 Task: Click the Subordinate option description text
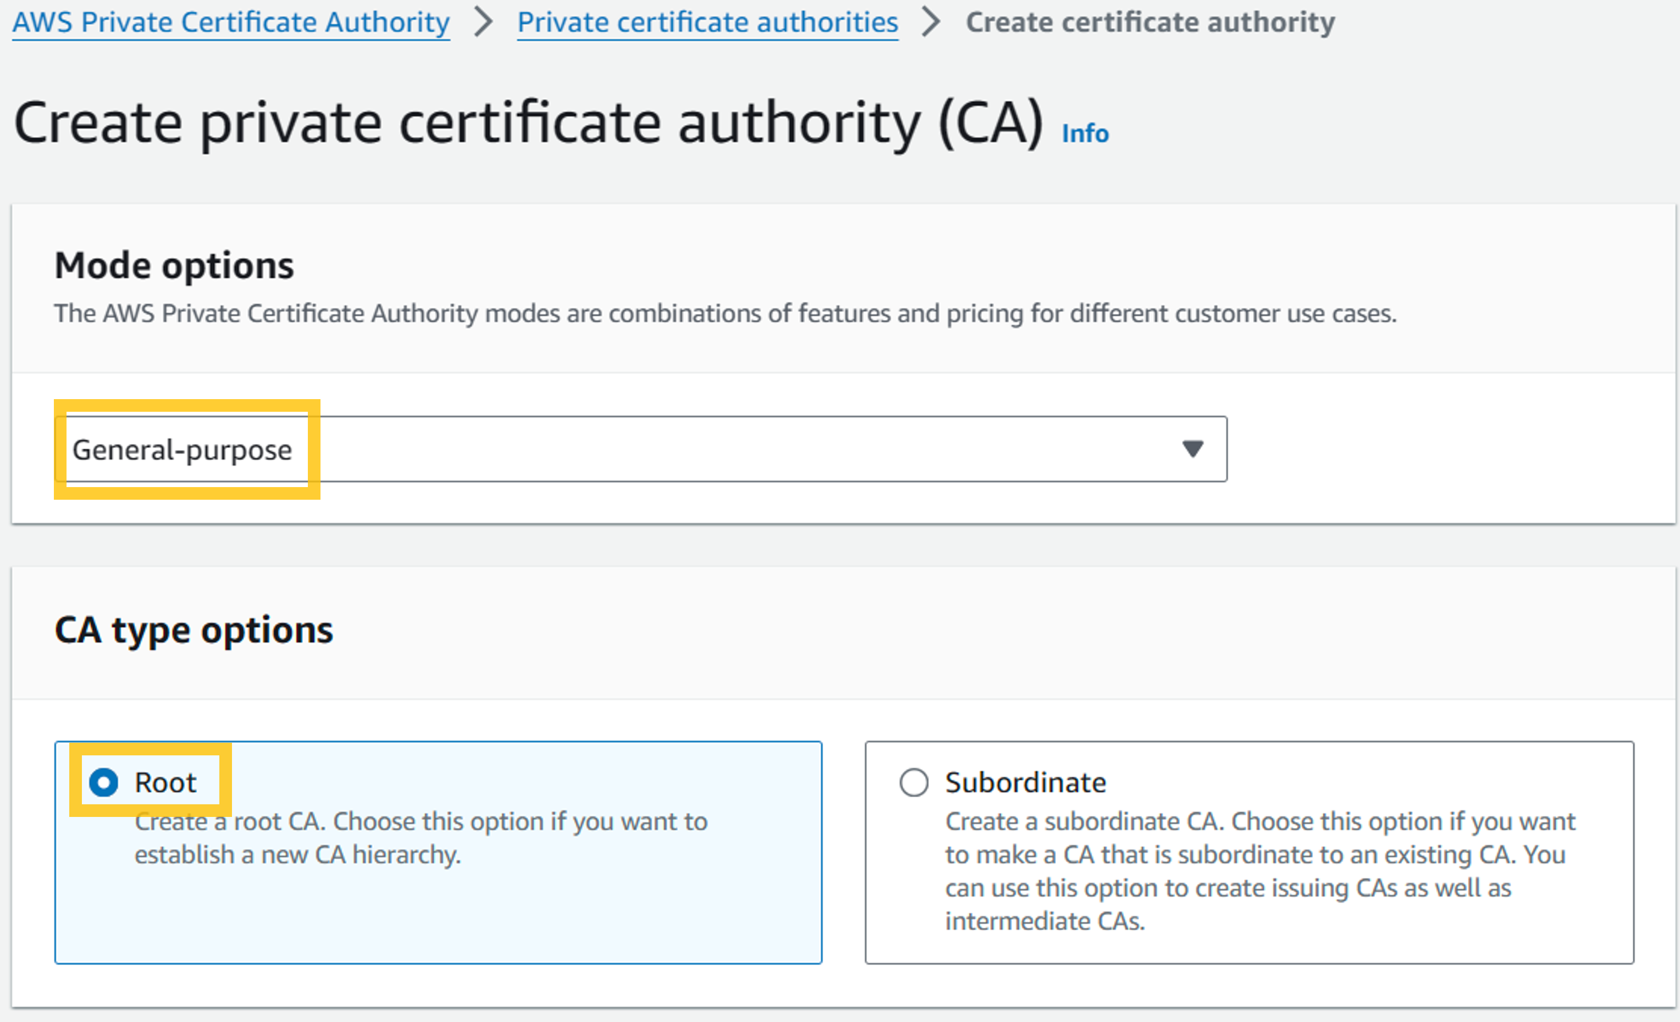(x=1260, y=871)
